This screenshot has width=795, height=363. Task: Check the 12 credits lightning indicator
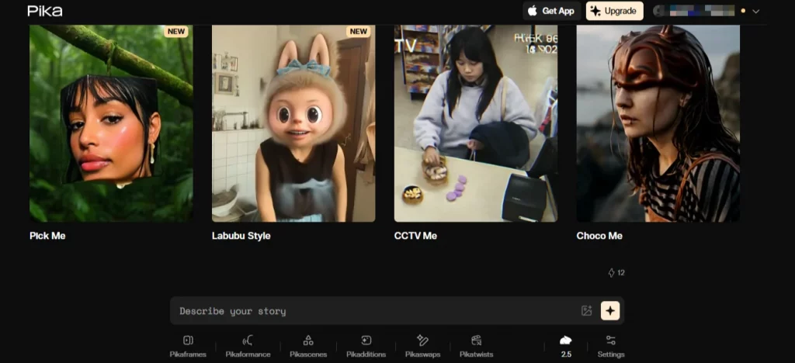(x=616, y=273)
